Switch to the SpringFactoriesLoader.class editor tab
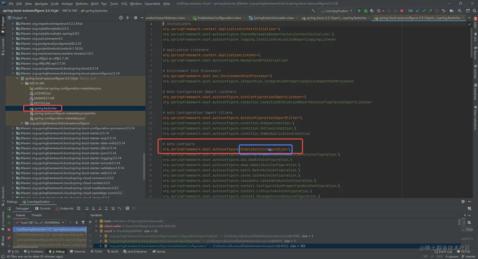Viewport: 478px width, 259px height. coord(273,18)
